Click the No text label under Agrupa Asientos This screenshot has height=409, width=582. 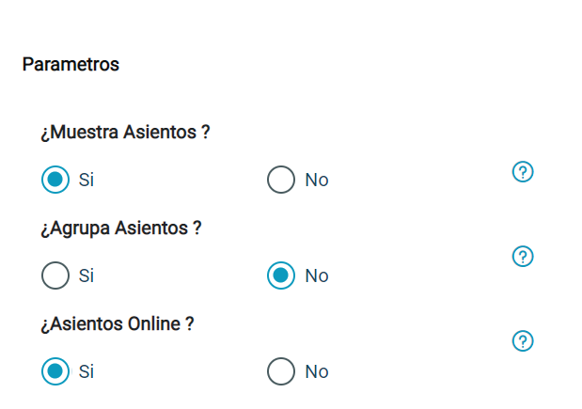click(x=317, y=275)
